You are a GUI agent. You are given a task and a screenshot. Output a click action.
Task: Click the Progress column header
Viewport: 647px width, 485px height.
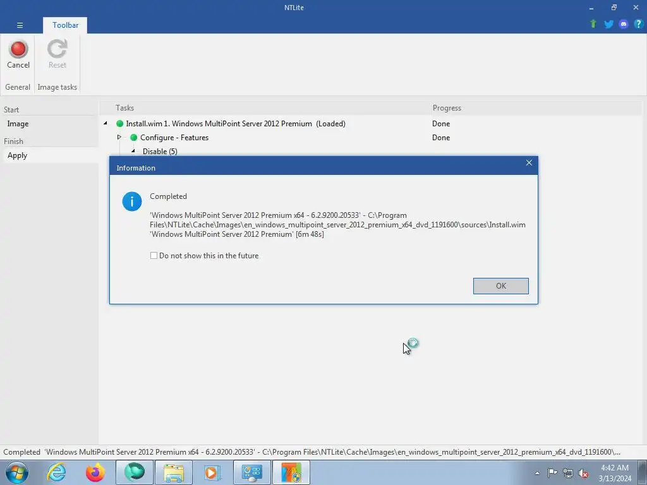tap(447, 107)
